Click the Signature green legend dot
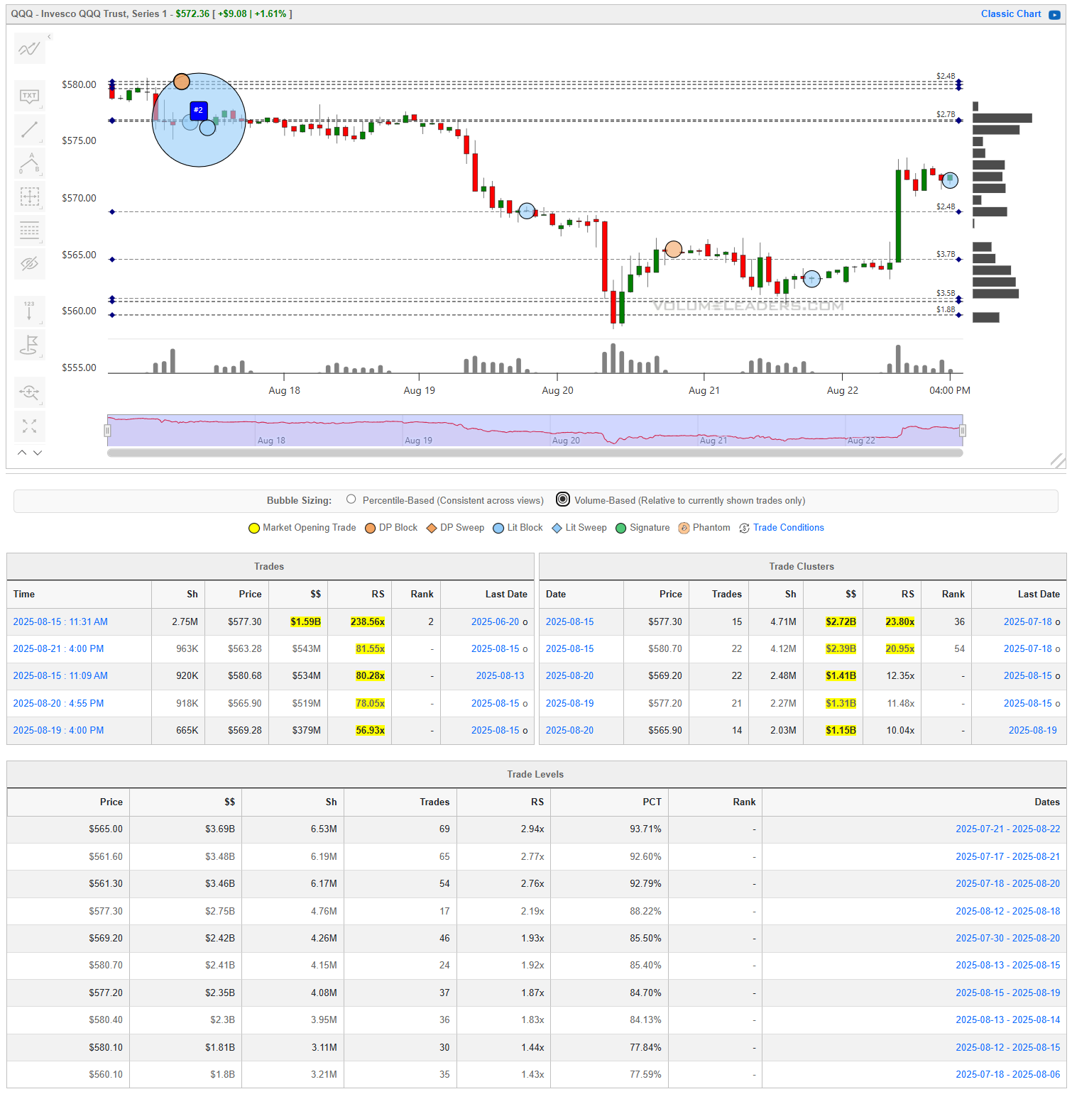The width and height of the screenshot is (1072, 1094). (x=620, y=529)
